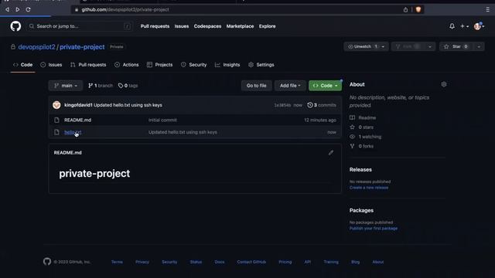Open the plus create-new dropdown
The width and height of the screenshot is (495, 278).
pos(464,26)
